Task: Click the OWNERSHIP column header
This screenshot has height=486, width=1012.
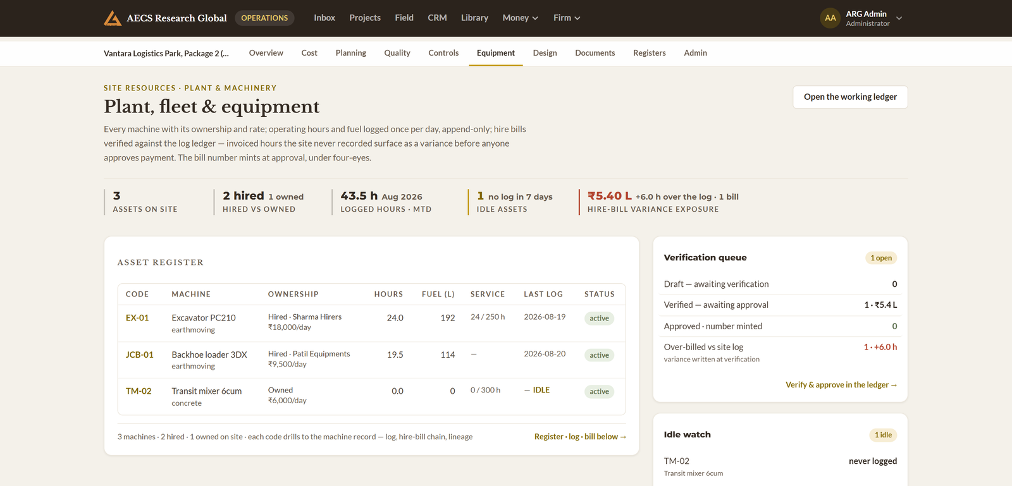Action: 293,295
